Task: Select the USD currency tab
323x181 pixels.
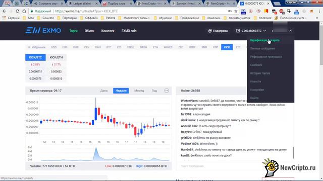Action: (x=54, y=47)
